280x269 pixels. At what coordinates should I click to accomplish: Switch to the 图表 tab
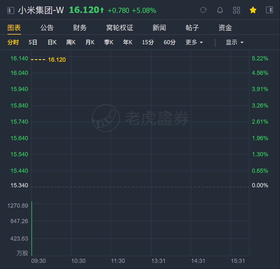[x=14, y=28]
